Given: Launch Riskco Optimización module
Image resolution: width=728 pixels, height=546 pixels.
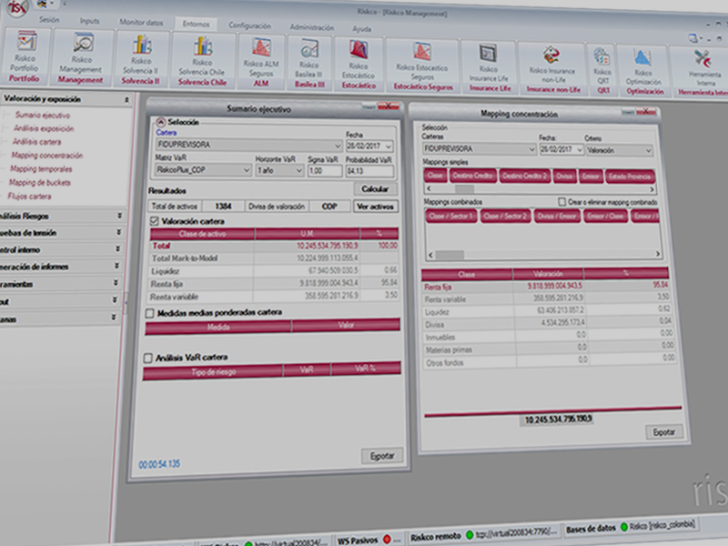Looking at the screenshot, I should 643,58.
